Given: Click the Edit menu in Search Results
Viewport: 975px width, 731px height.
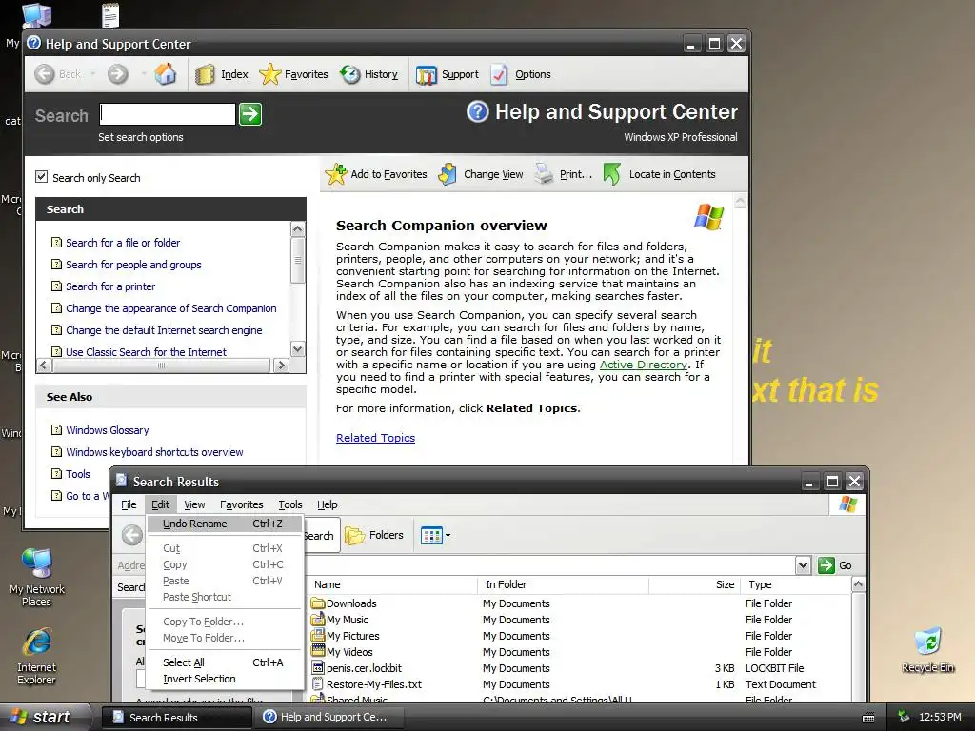Looking at the screenshot, I should 160,504.
